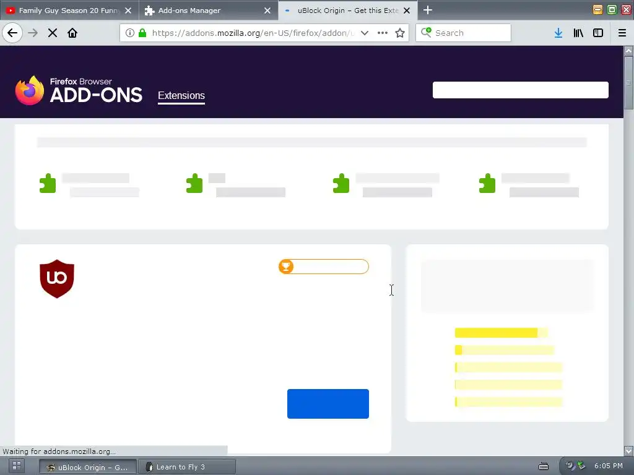Click the top yellow rating bar

point(502,333)
